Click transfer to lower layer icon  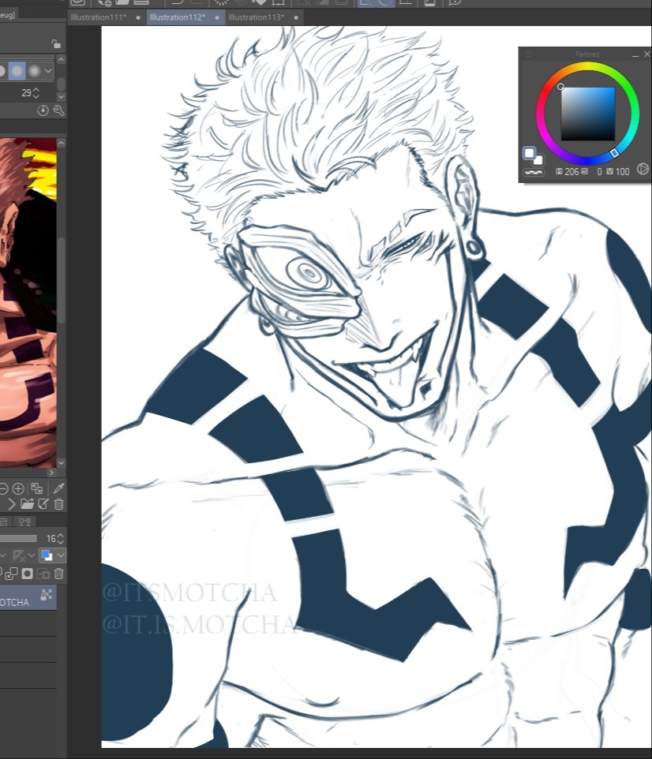click(11, 574)
